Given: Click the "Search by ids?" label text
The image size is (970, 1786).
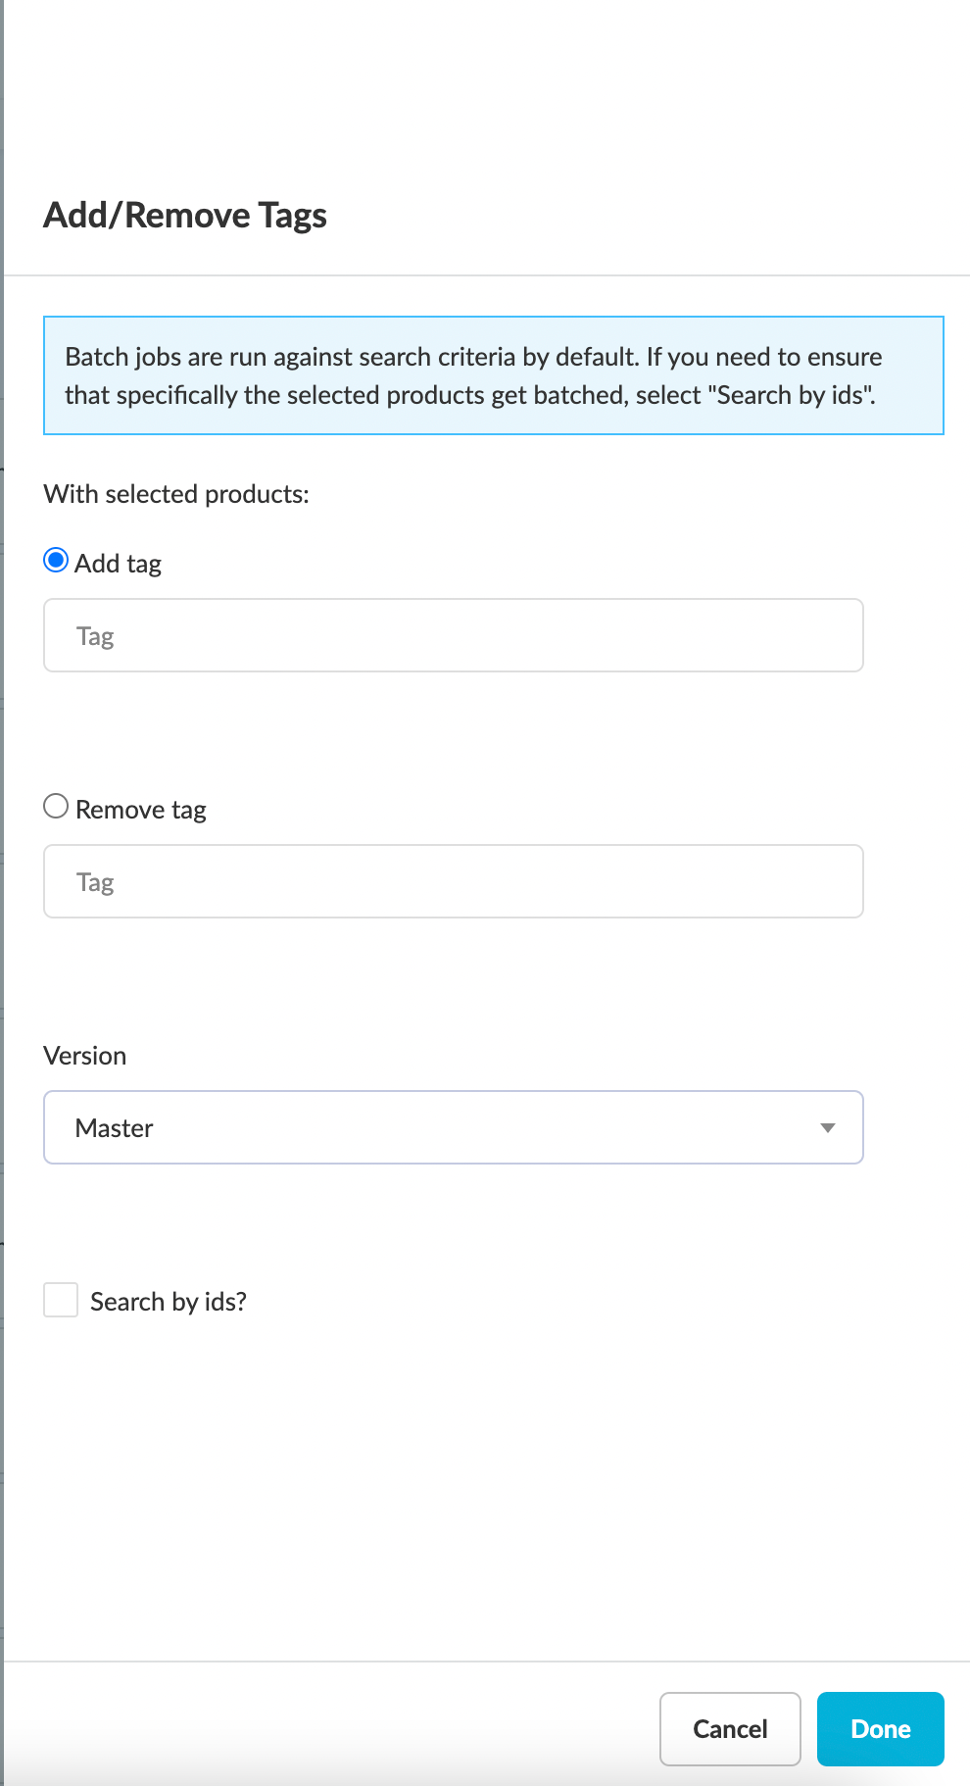Looking at the screenshot, I should [x=169, y=1302].
